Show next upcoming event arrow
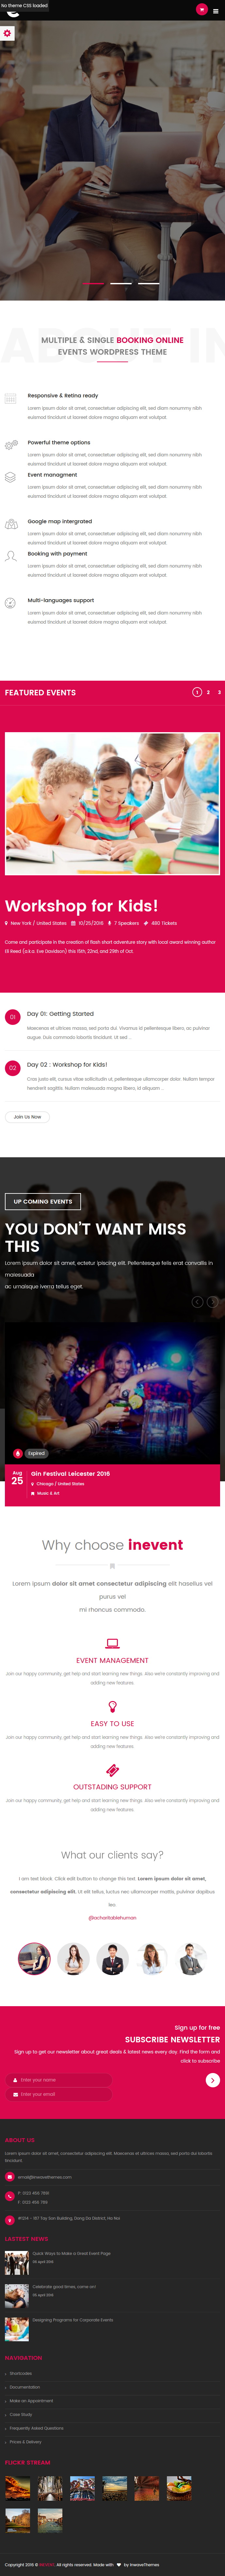 (212, 1301)
